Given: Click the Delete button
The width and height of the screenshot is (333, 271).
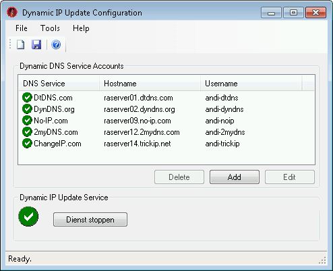Looking at the screenshot, I should [179, 177].
